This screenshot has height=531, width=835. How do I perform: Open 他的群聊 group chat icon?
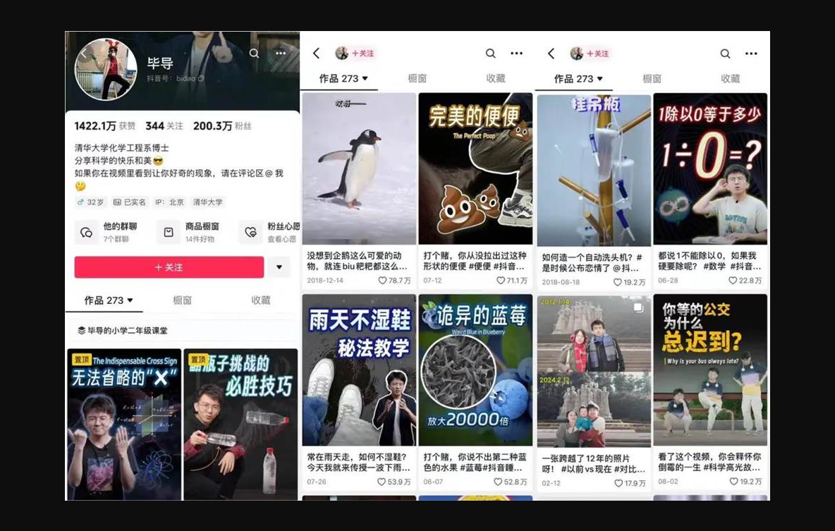[85, 232]
